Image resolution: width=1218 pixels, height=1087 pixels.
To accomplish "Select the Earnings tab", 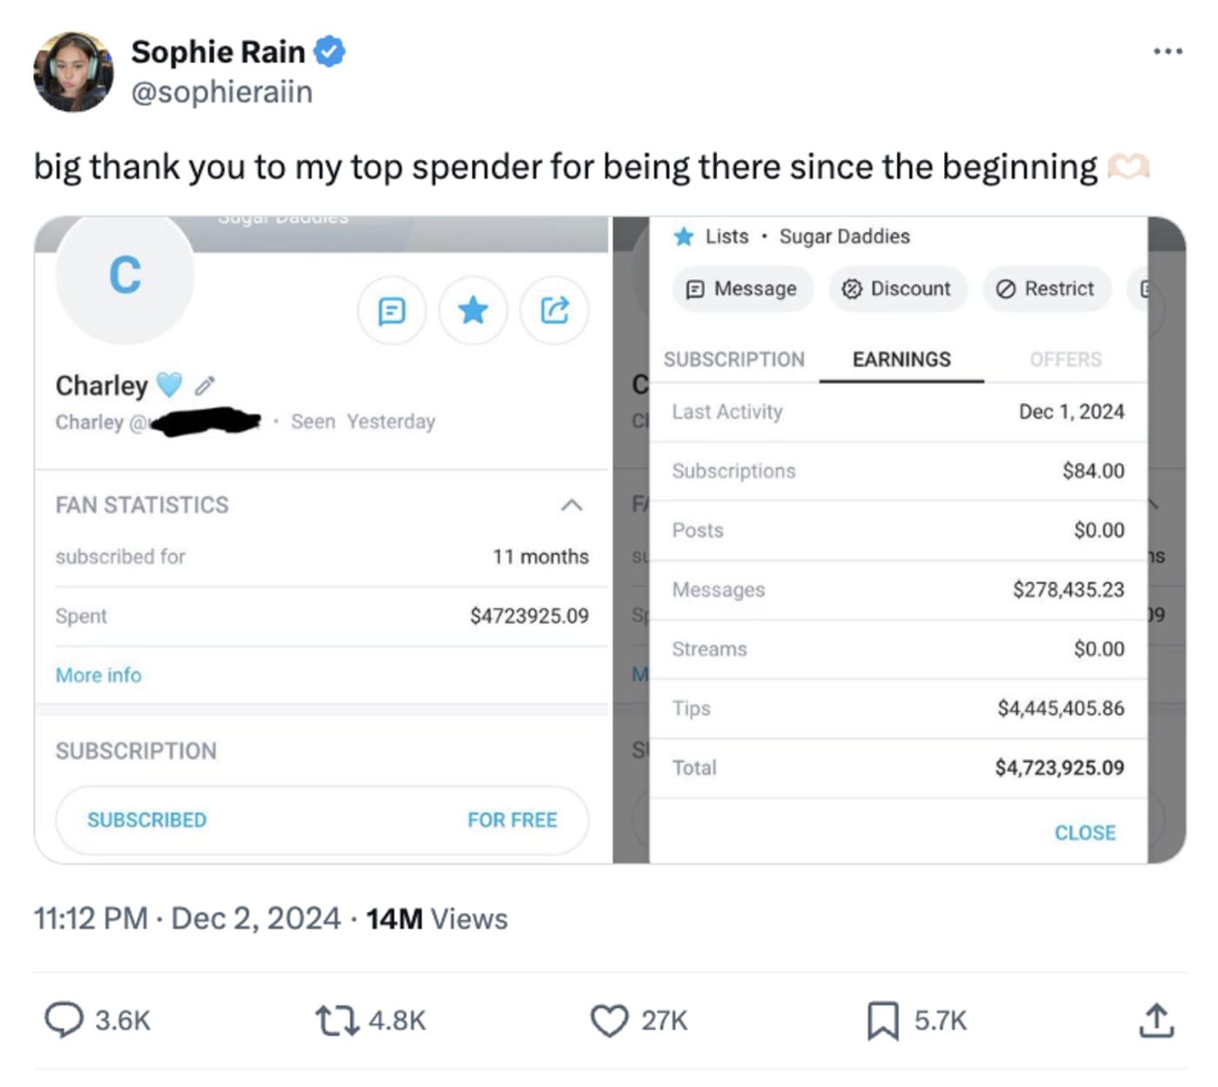I will click(x=901, y=359).
